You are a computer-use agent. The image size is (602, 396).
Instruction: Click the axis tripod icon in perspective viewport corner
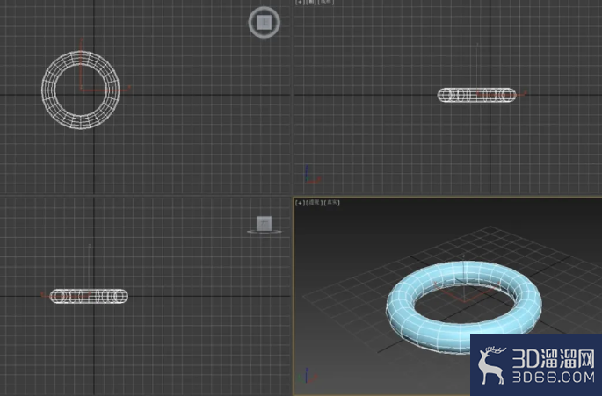click(x=307, y=376)
